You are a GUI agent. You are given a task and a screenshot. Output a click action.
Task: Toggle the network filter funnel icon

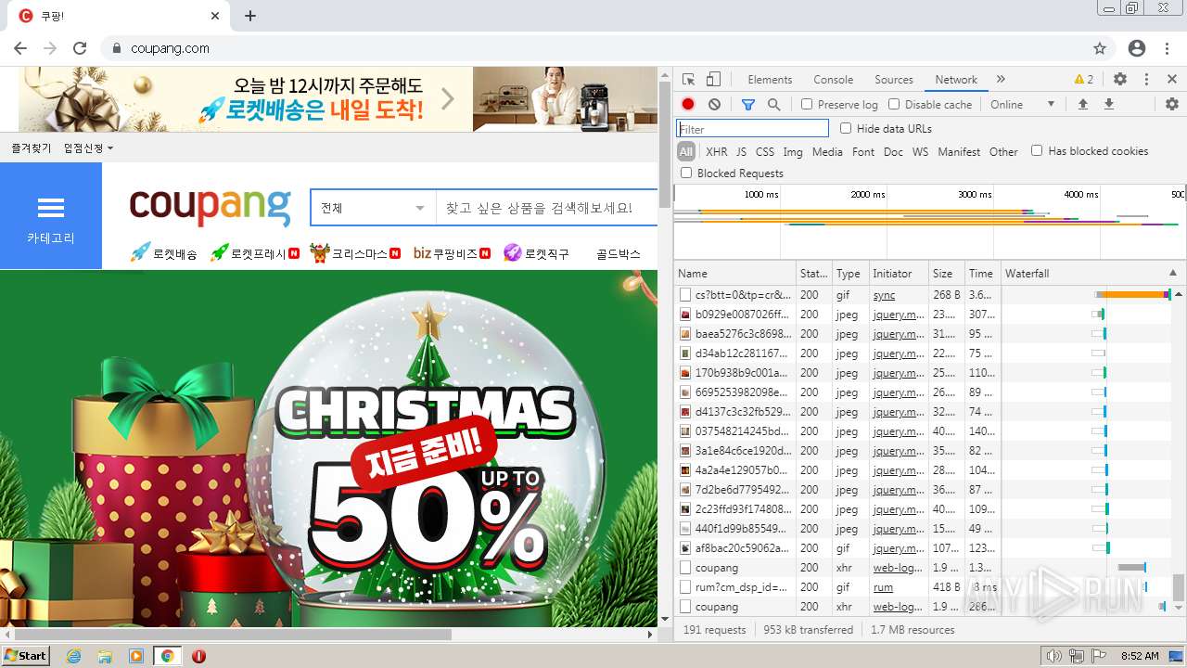[748, 105]
